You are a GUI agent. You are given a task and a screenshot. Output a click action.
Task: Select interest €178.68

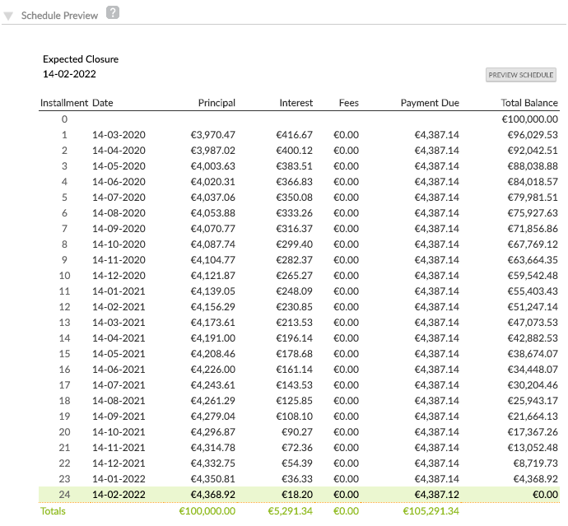click(294, 354)
